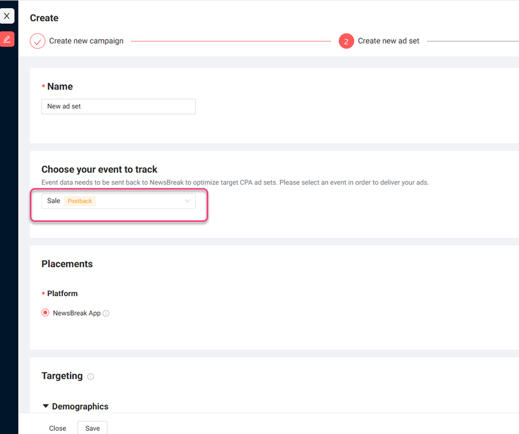Focus the ad set Name input field
The image size is (519, 434).
click(x=118, y=106)
